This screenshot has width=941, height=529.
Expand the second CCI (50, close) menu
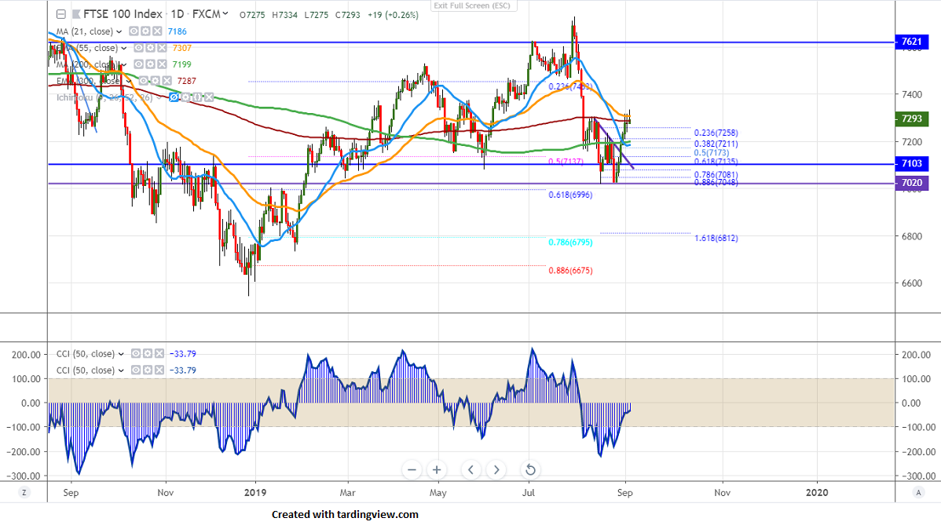point(121,370)
